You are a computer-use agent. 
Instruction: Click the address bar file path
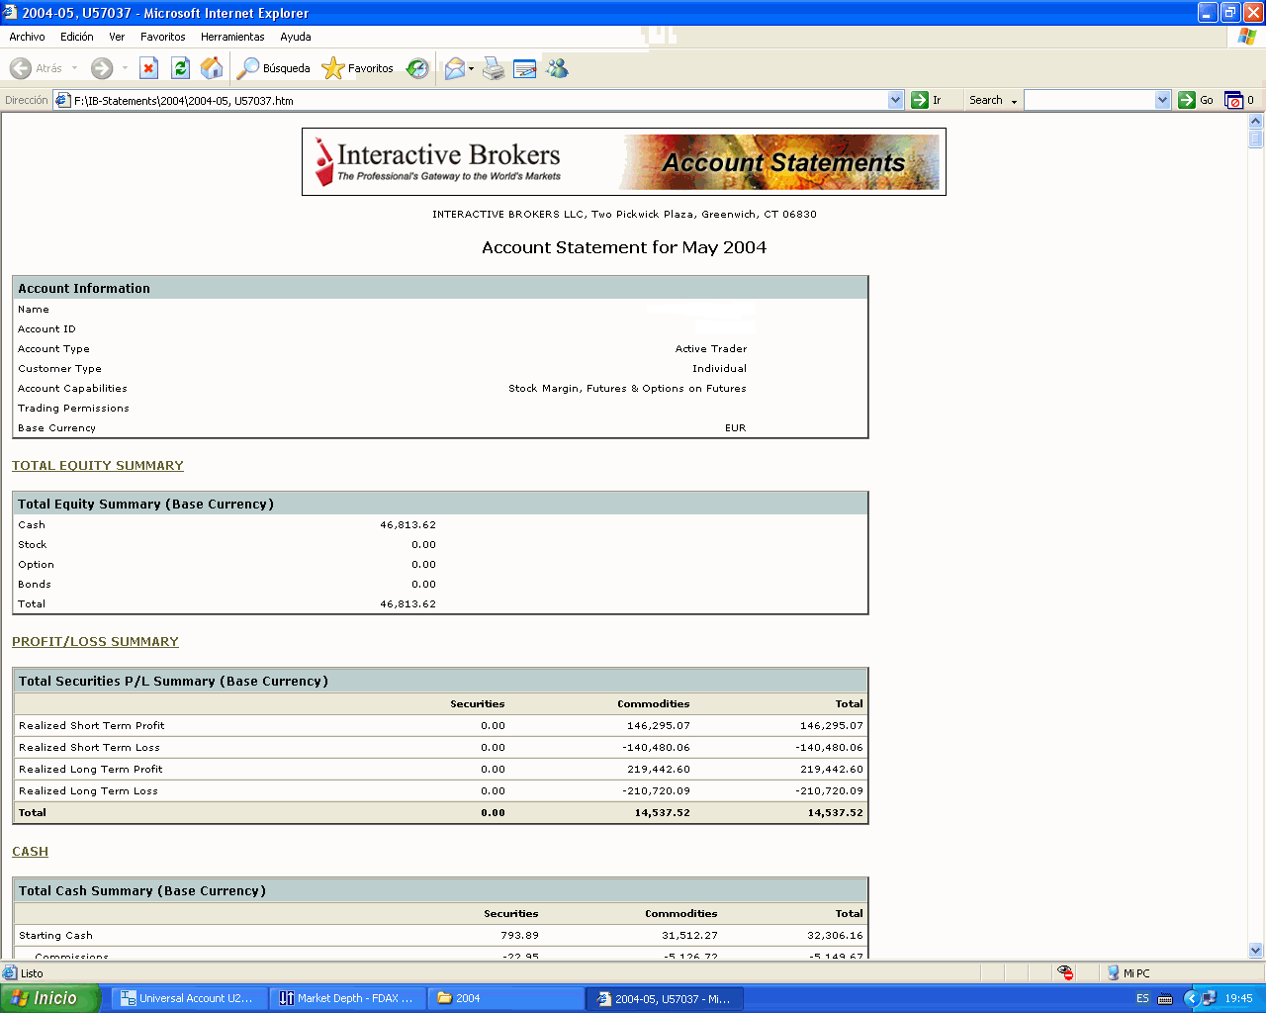pyautogui.click(x=184, y=101)
